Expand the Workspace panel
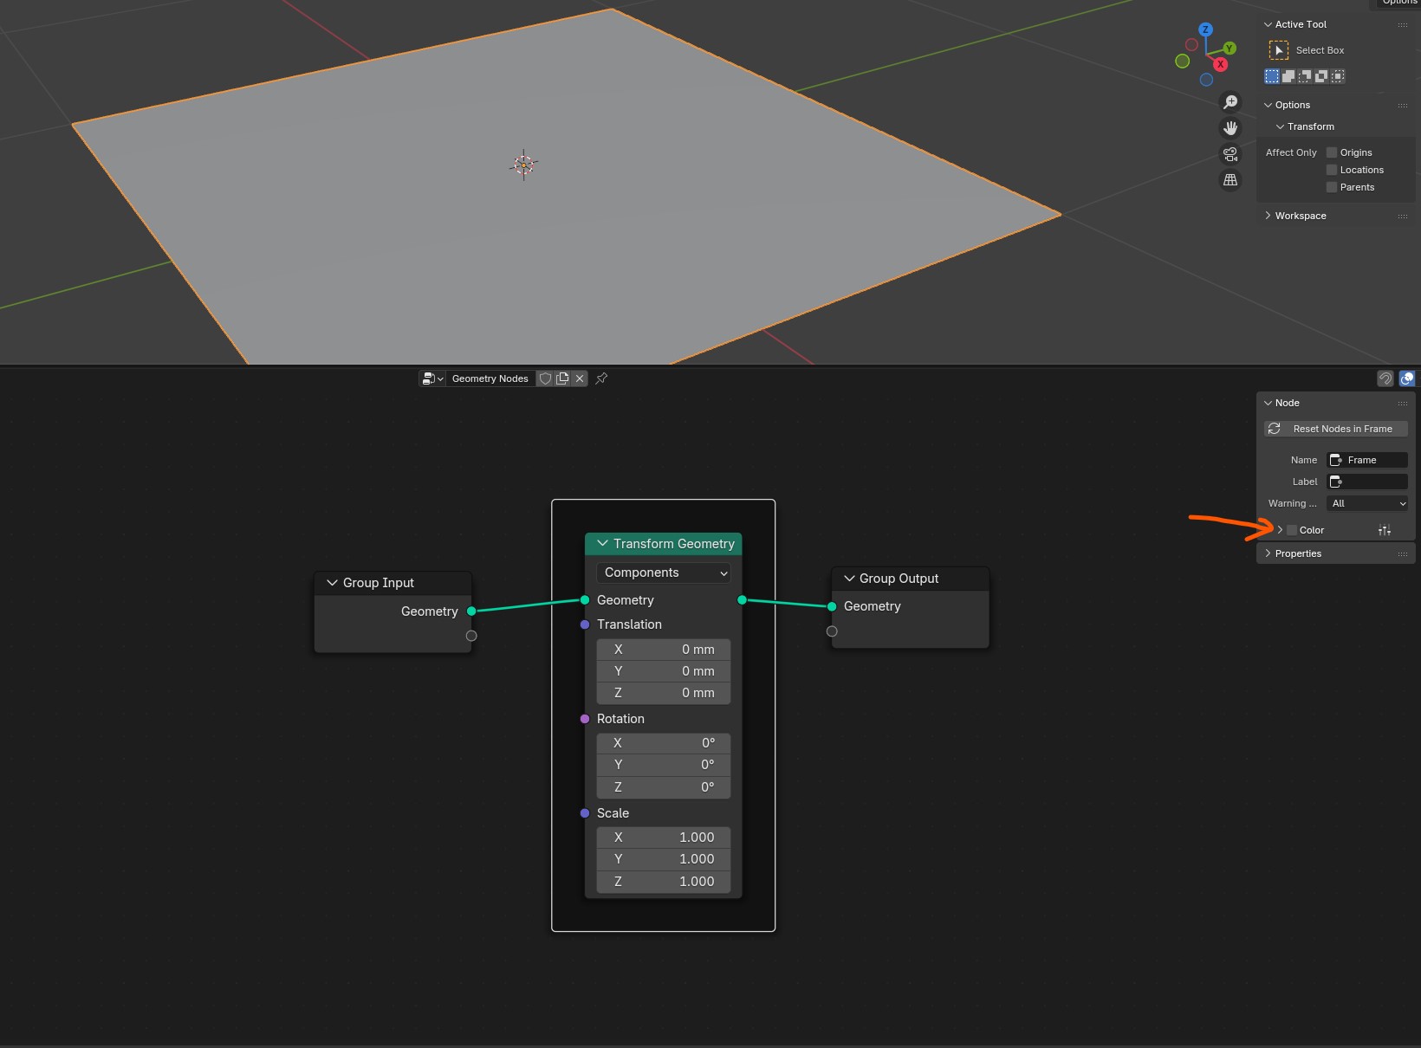The image size is (1421, 1048). [1269, 216]
